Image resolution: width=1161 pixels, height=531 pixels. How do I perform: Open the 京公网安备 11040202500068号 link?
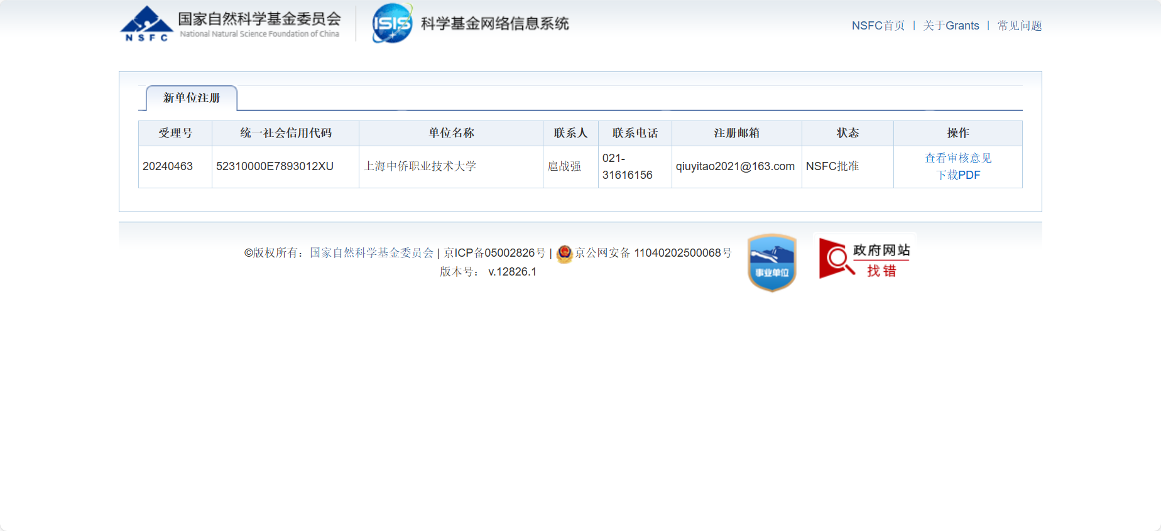point(653,253)
